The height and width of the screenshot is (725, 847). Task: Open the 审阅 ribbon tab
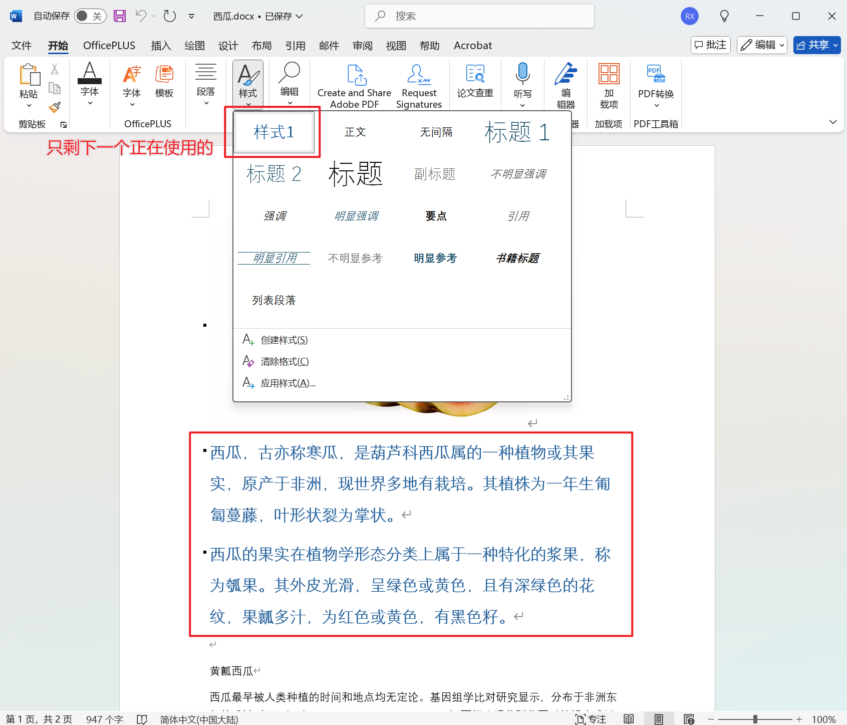coord(362,45)
